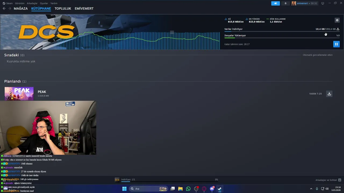Open Opera GX from the taskbar
Viewport: 344px width, 193px height.
[x=204, y=189]
